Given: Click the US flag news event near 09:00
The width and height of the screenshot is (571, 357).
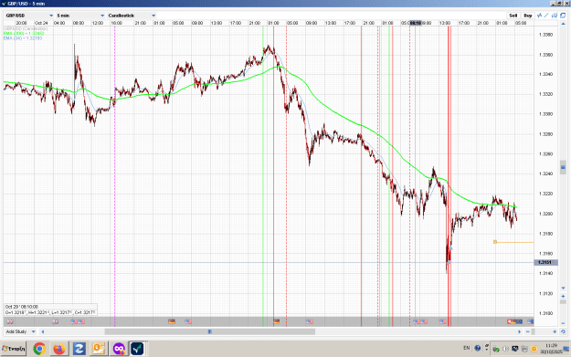Looking at the screenshot, I should click(309, 321).
